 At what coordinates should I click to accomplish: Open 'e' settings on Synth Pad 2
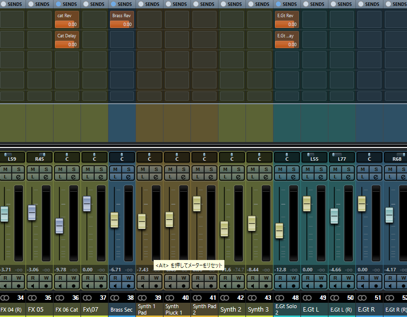tap(211, 177)
